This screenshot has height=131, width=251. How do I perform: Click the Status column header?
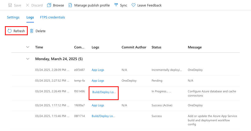tap(156, 47)
